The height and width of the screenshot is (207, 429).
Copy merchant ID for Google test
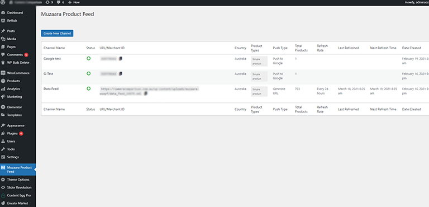tap(121, 59)
